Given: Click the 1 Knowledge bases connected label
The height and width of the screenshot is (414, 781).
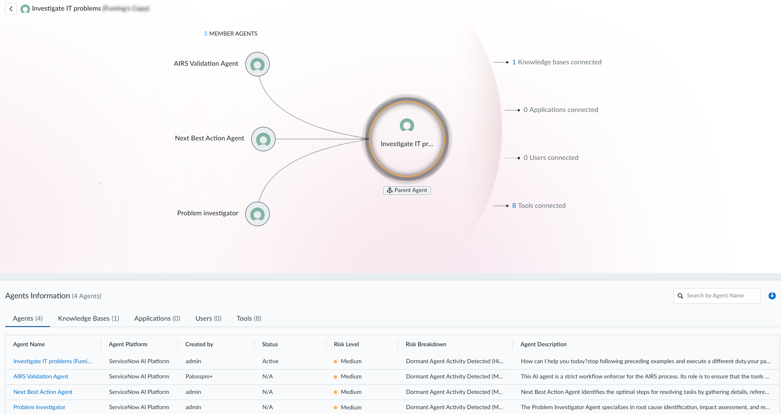Looking at the screenshot, I should (556, 62).
